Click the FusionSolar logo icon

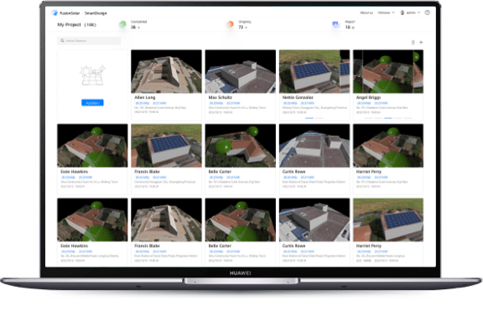[55, 13]
